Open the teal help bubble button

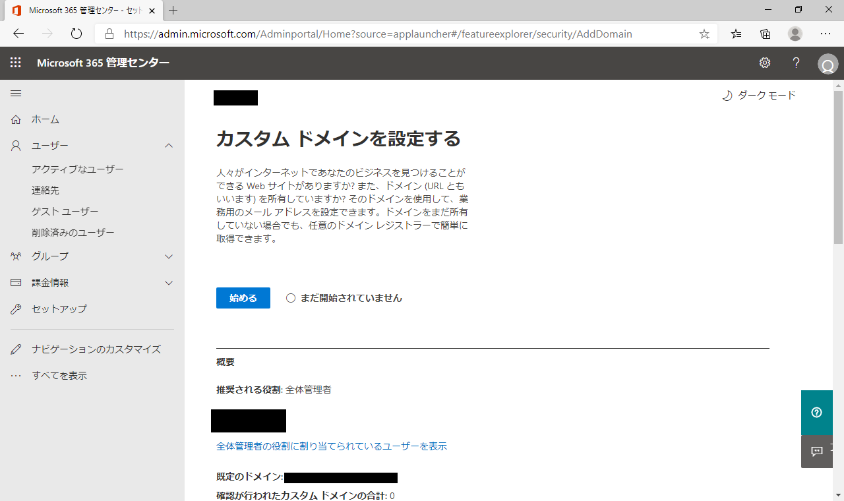817,413
